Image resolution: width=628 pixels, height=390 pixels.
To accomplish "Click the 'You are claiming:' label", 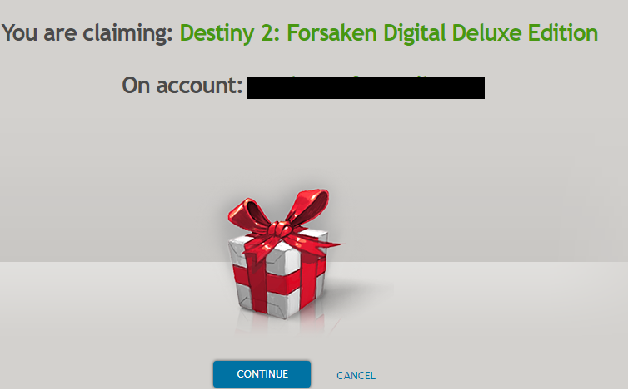I will click(x=87, y=33).
